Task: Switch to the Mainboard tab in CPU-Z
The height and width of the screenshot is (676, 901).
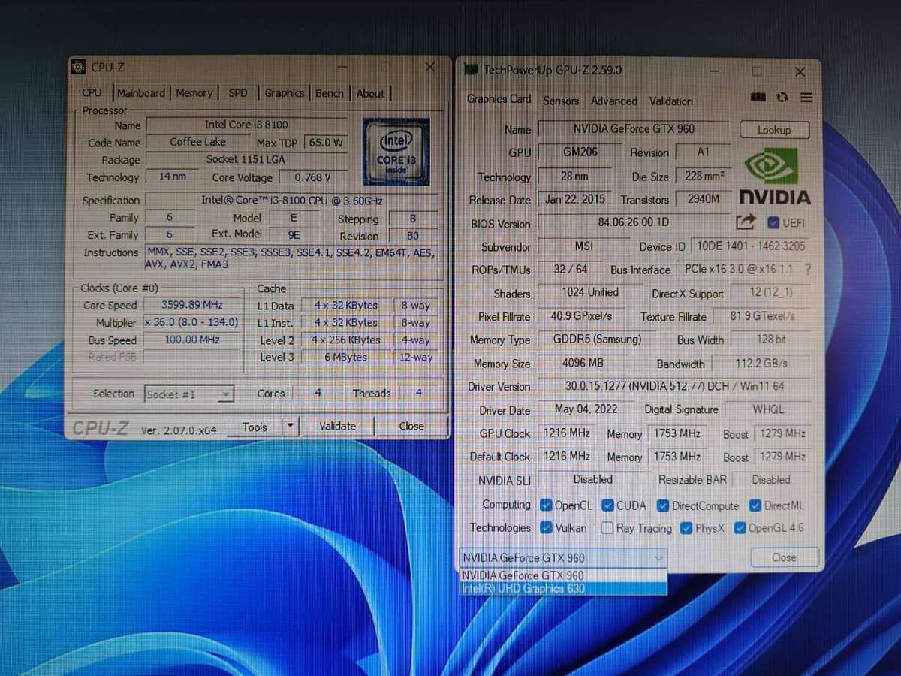Action: coord(141,93)
